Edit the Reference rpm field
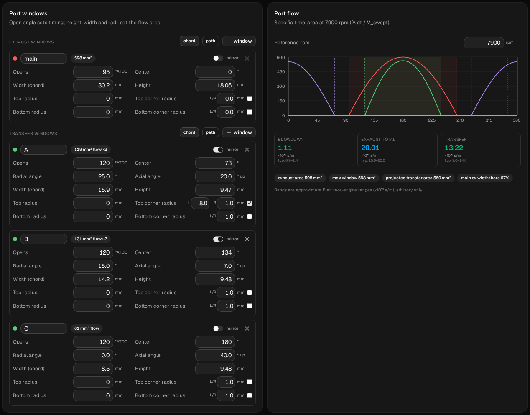Screen dimensions: 530x415 [x=484, y=43]
